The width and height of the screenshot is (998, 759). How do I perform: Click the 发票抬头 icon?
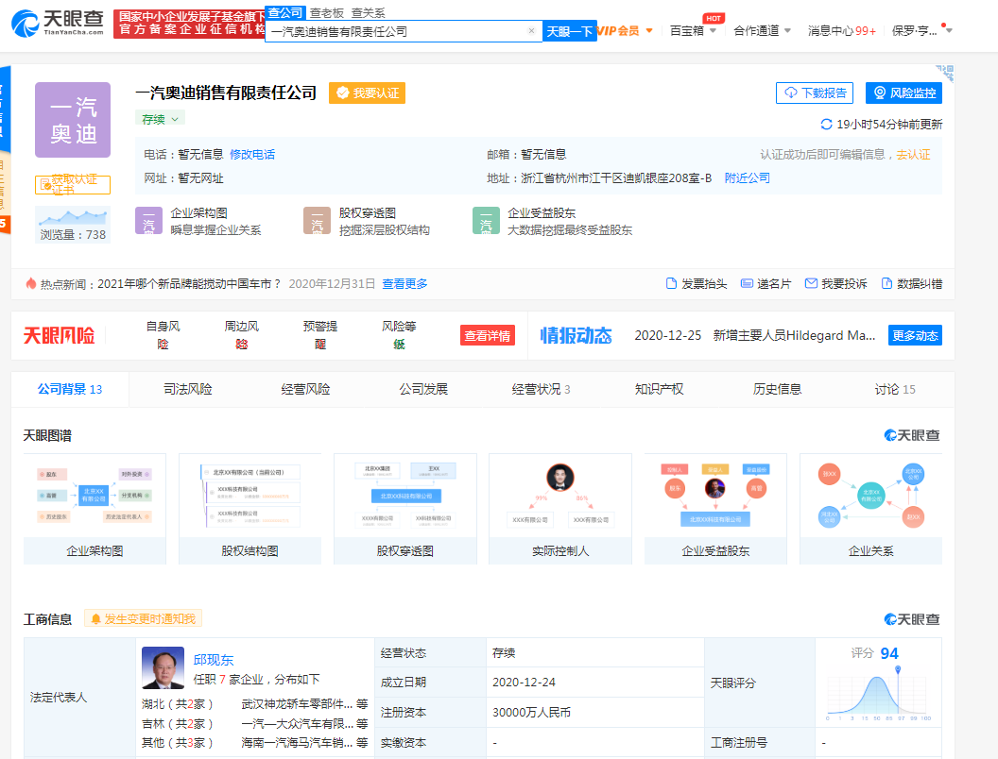pos(671,283)
